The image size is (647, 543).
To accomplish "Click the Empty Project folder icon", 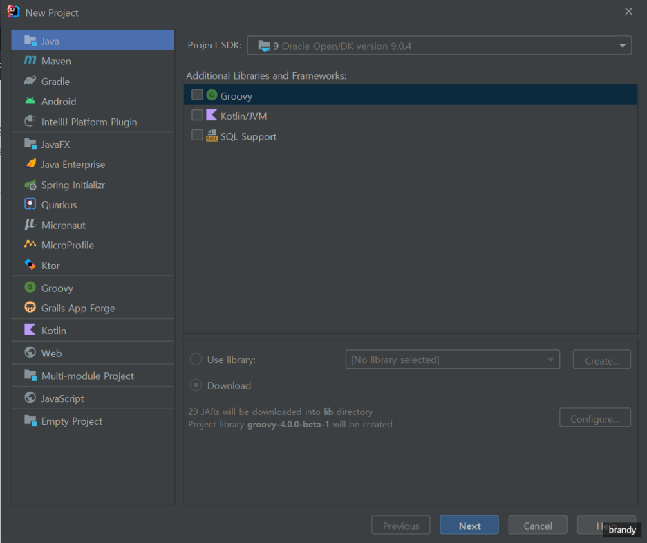I will (30, 421).
